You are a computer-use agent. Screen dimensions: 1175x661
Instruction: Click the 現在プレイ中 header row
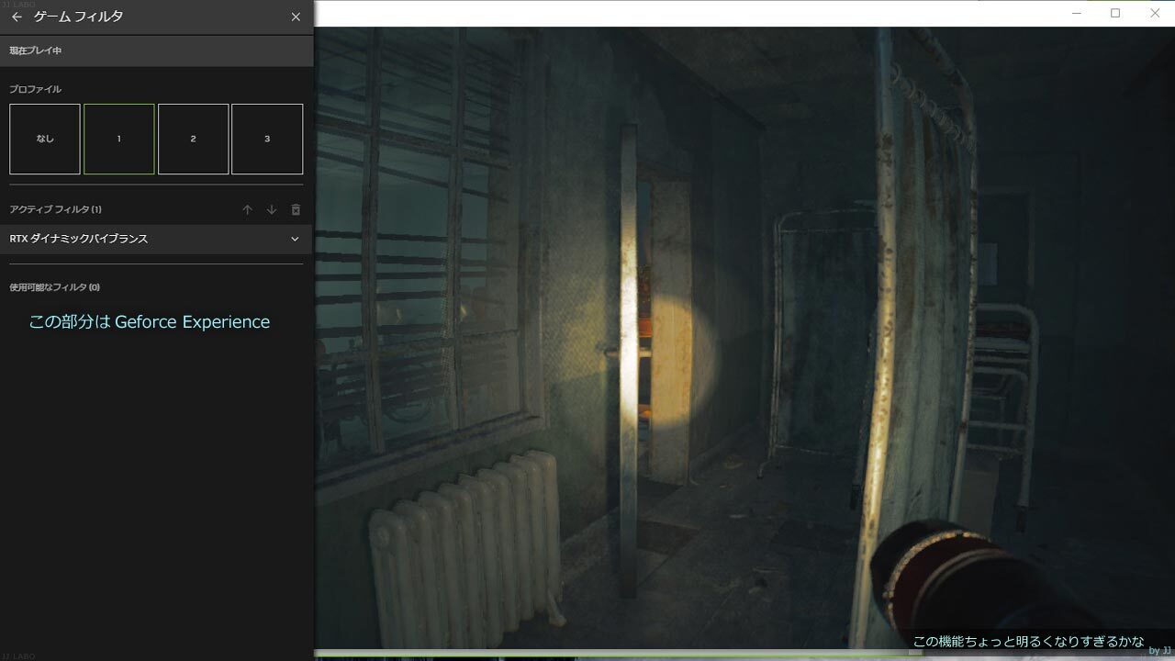[x=157, y=50]
